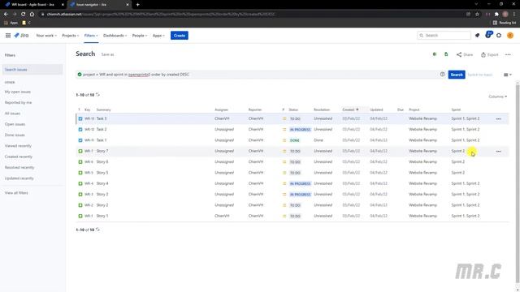Screen dimensions: 520x292
Task: Go to browser home icon
Action: coord(32,15)
